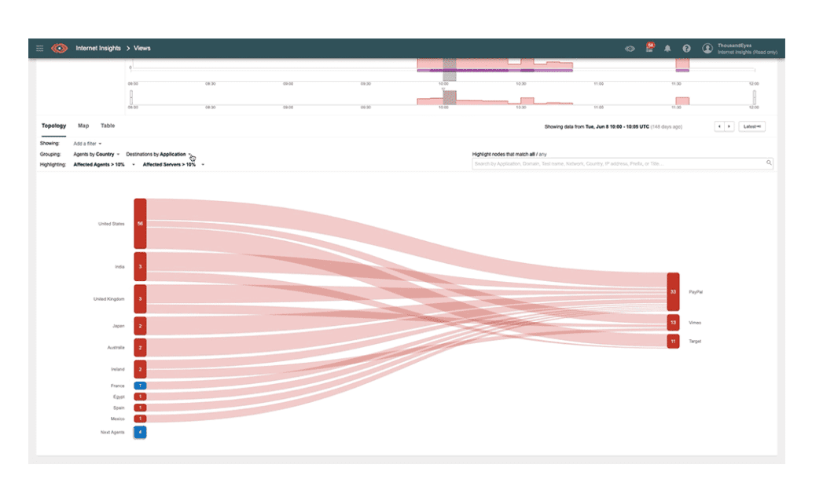This screenshot has height=479, width=834.
Task: Click the eye view icon in header
Action: click(x=630, y=49)
